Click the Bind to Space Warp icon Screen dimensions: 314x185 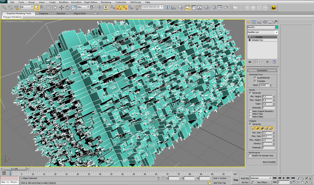coord(17,8)
